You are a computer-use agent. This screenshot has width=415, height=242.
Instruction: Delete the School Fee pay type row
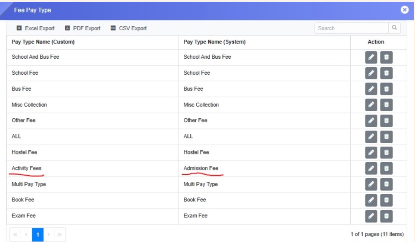386,73
